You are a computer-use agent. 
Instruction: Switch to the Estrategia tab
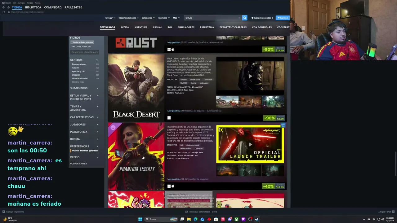[x=207, y=27]
